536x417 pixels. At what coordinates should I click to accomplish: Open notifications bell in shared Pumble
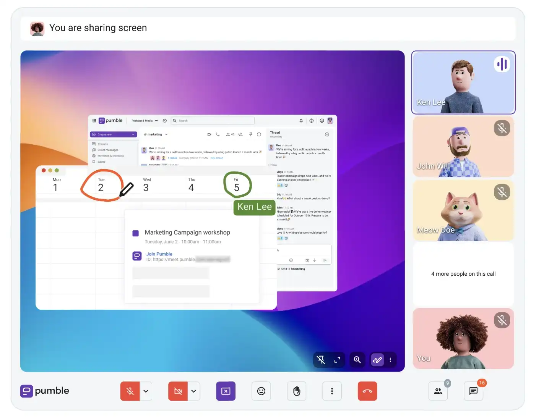301,121
